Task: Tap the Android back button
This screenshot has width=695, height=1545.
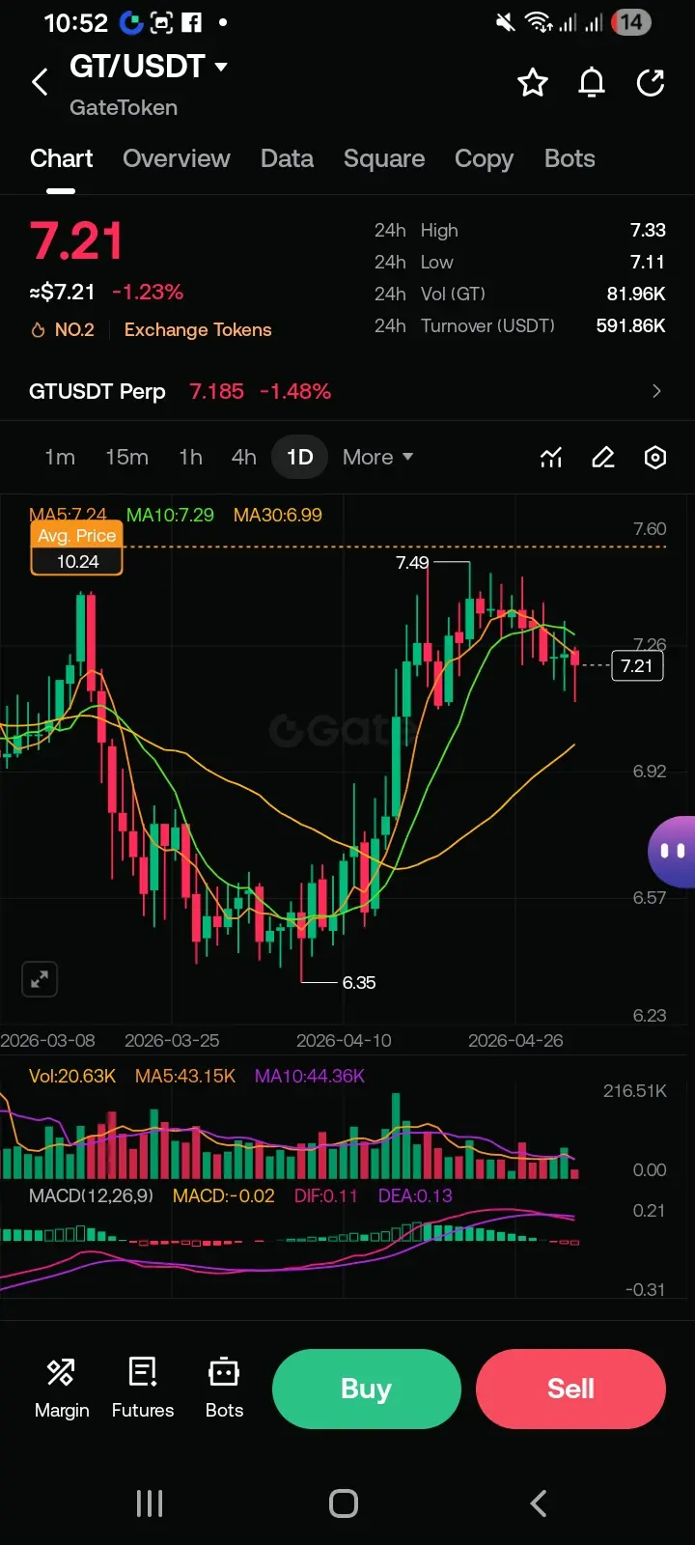Action: (x=539, y=1503)
